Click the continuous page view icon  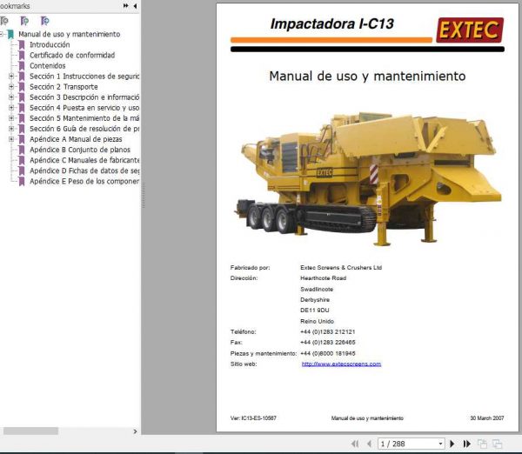[498, 444]
